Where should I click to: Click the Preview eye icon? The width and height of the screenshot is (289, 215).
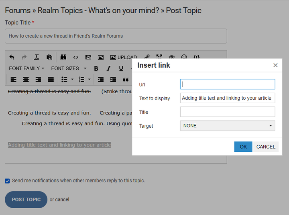(x=172, y=57)
